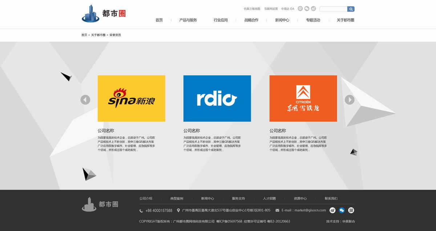Click the 都市圈 logo in header
The width and height of the screenshot is (436, 231).
pyautogui.click(x=104, y=14)
